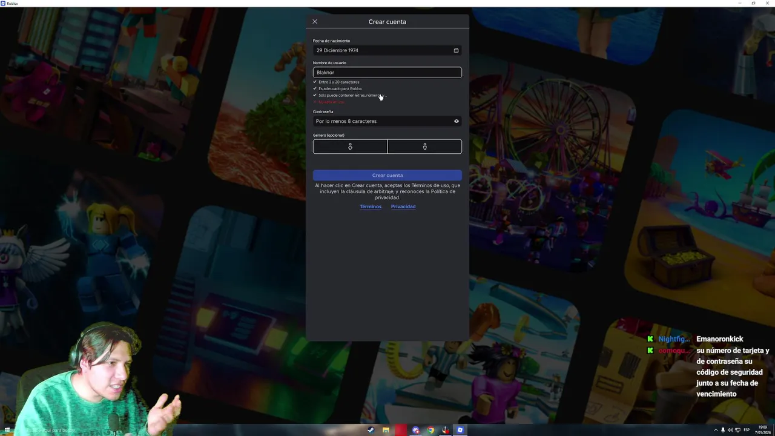Open the purple circular taskbar app

(x=415, y=430)
